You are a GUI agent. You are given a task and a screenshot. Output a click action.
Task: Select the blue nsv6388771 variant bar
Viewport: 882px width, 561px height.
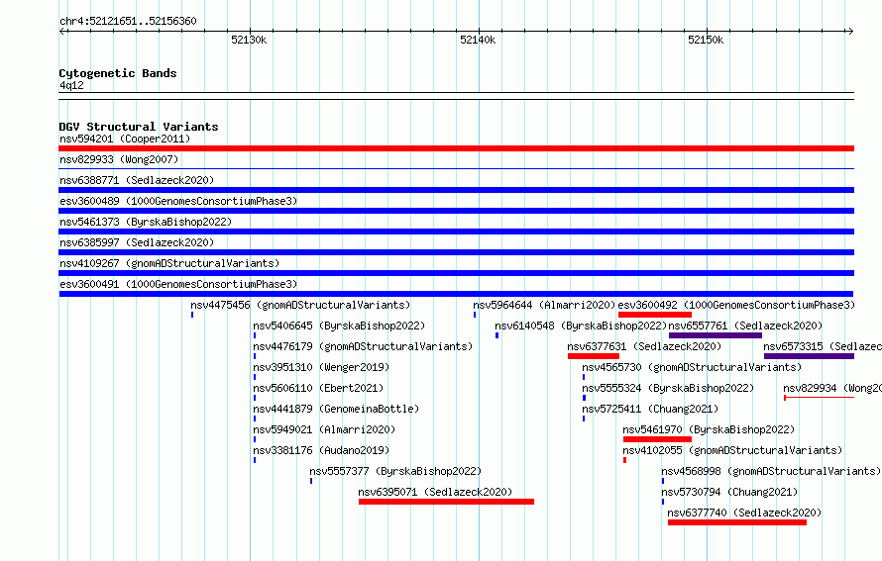point(456,190)
